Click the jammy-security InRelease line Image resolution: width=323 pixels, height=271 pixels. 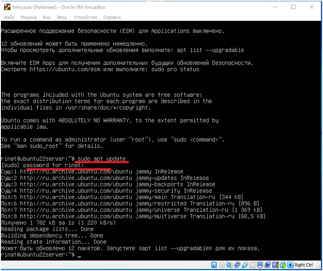106,191
